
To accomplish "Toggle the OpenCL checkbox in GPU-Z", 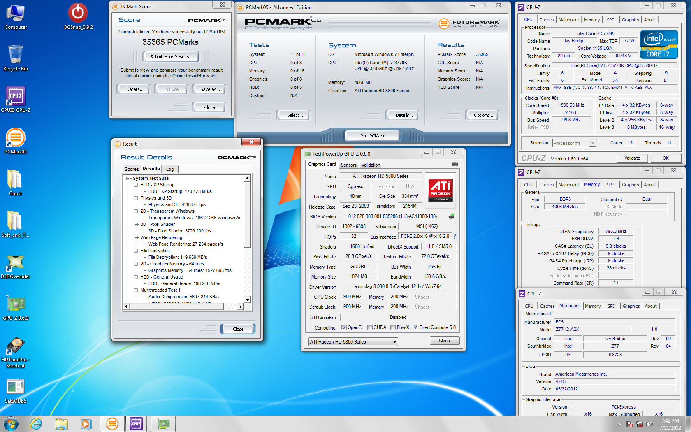I will click(344, 327).
